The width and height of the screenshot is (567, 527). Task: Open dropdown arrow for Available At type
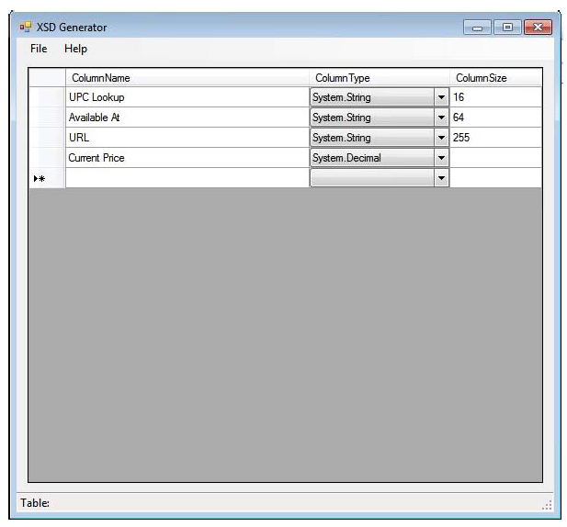[x=441, y=118]
